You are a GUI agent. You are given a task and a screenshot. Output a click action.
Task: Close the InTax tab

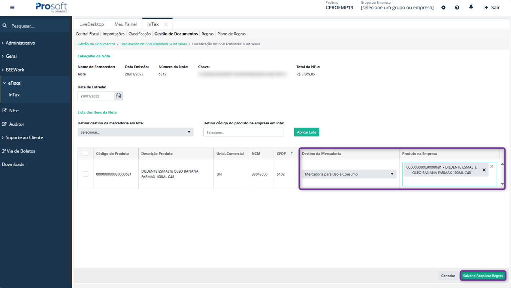pyautogui.click(x=166, y=24)
